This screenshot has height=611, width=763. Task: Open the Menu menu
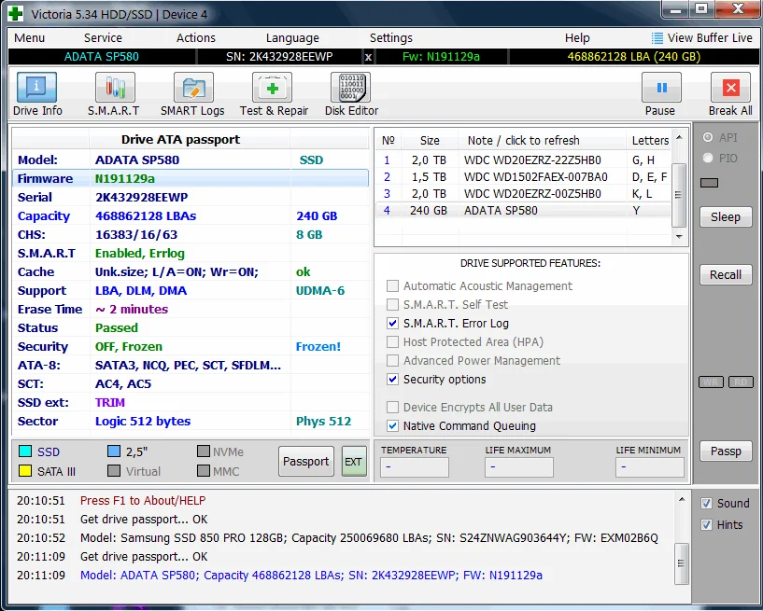point(29,38)
